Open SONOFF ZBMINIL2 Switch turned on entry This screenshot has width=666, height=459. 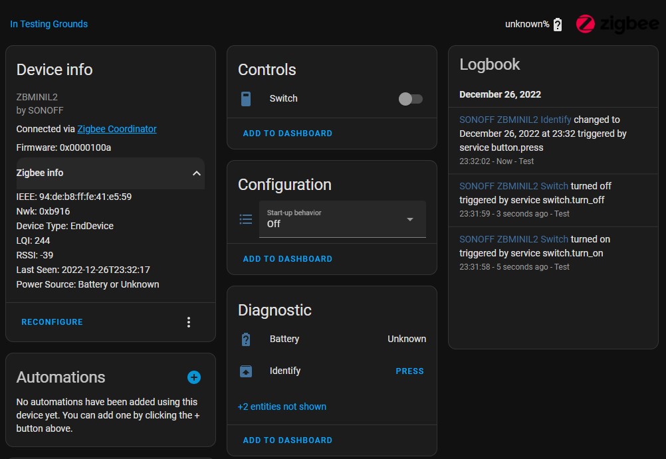pyautogui.click(x=514, y=239)
